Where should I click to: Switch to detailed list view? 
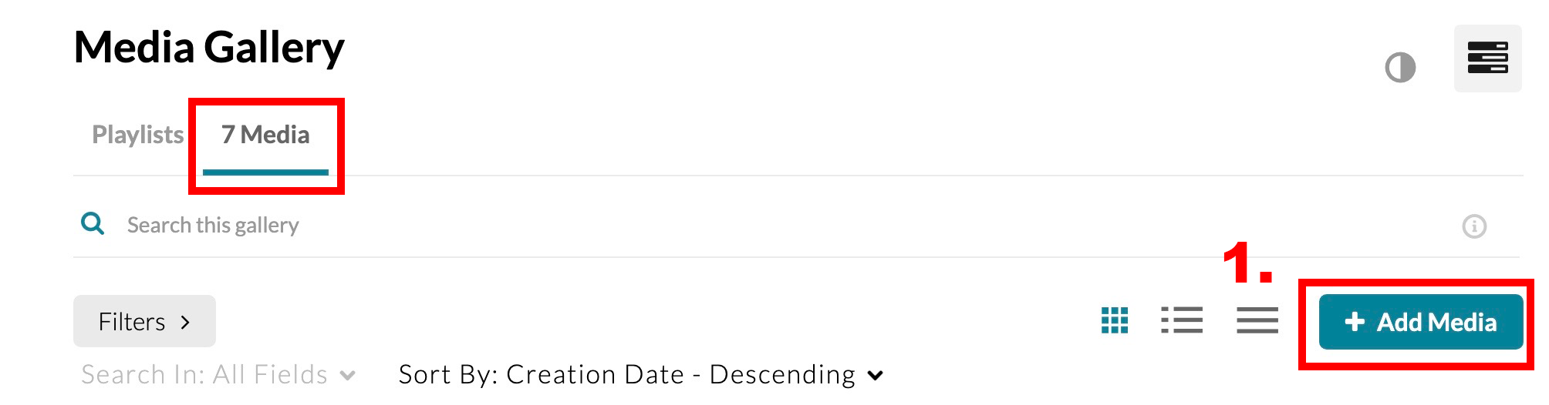pyautogui.click(x=1182, y=320)
